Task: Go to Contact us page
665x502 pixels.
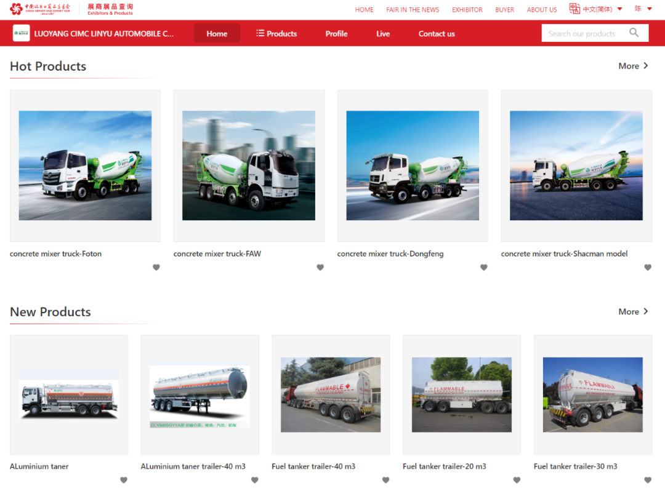Action: coord(437,33)
